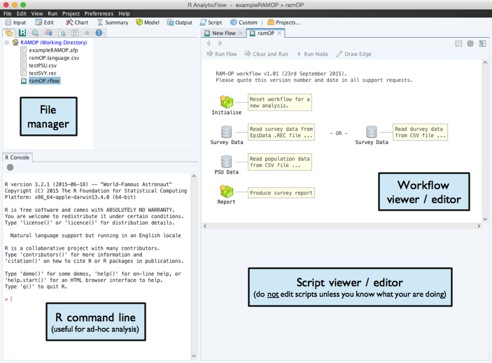Click the Draw Edge button
Viewport: 492px width, 363px height.
tap(353, 54)
